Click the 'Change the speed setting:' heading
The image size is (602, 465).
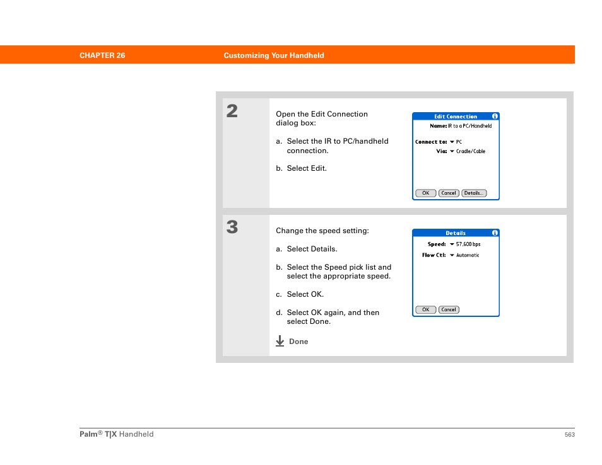(x=322, y=231)
